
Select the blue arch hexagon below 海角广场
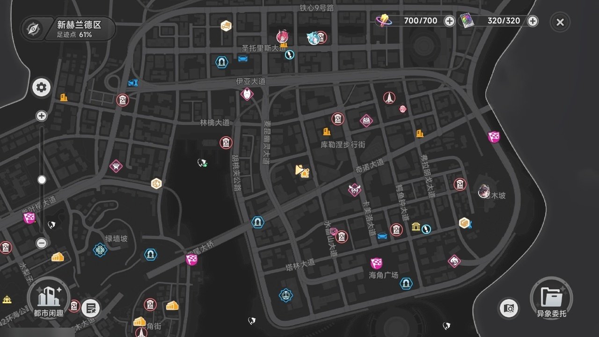[x=406, y=283]
